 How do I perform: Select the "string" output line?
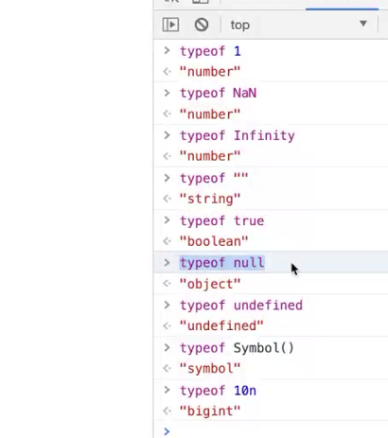point(210,199)
